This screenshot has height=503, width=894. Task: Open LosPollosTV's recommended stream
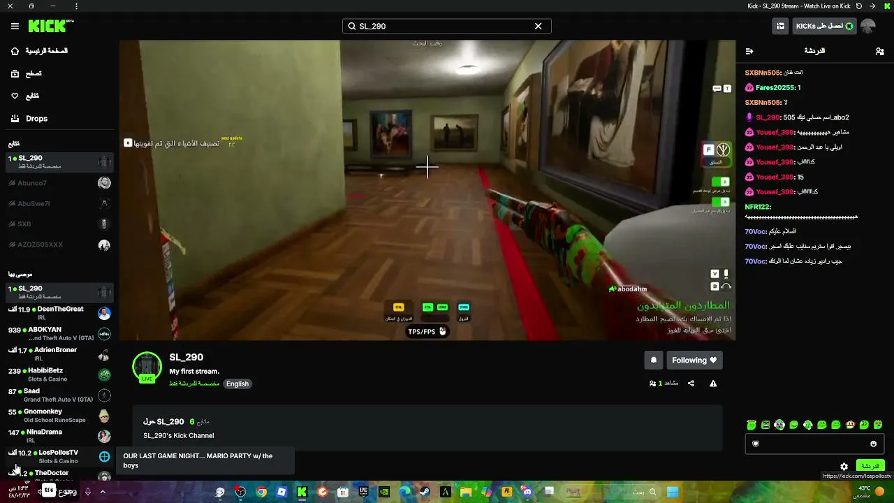(59, 456)
